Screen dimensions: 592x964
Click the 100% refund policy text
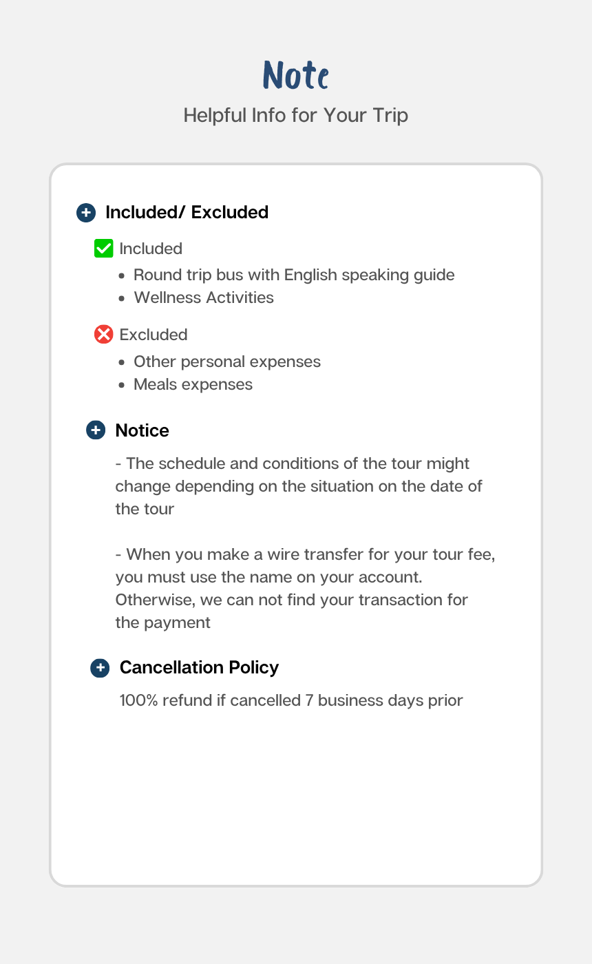point(291,701)
